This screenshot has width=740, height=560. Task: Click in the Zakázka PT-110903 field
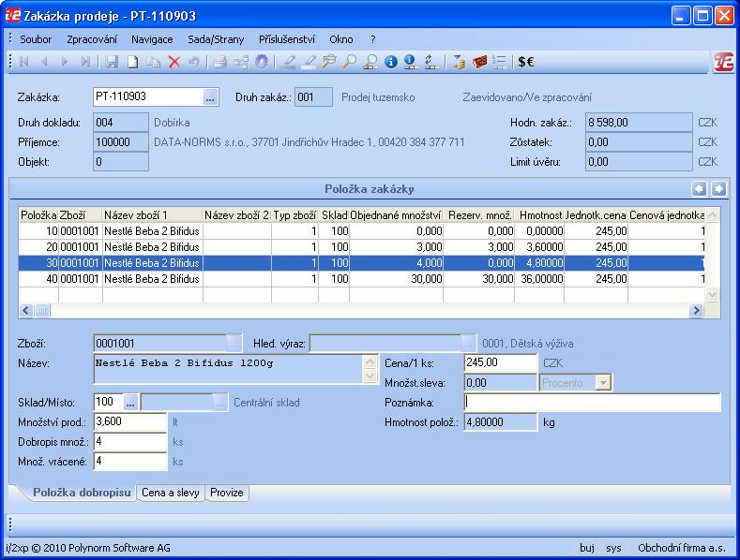point(148,97)
